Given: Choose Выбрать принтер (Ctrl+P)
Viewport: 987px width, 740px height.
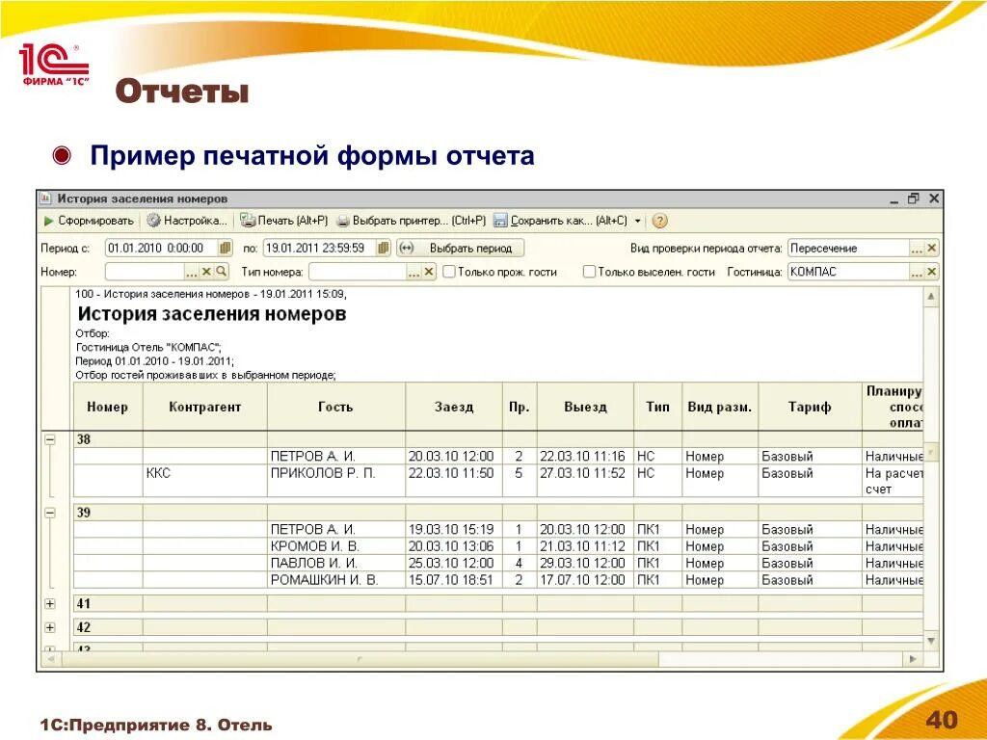Looking at the screenshot, I should pyautogui.click(x=412, y=221).
